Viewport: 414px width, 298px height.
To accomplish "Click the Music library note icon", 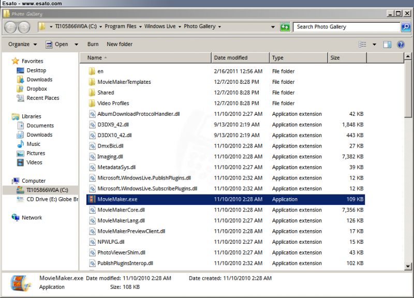I will coord(20,144).
